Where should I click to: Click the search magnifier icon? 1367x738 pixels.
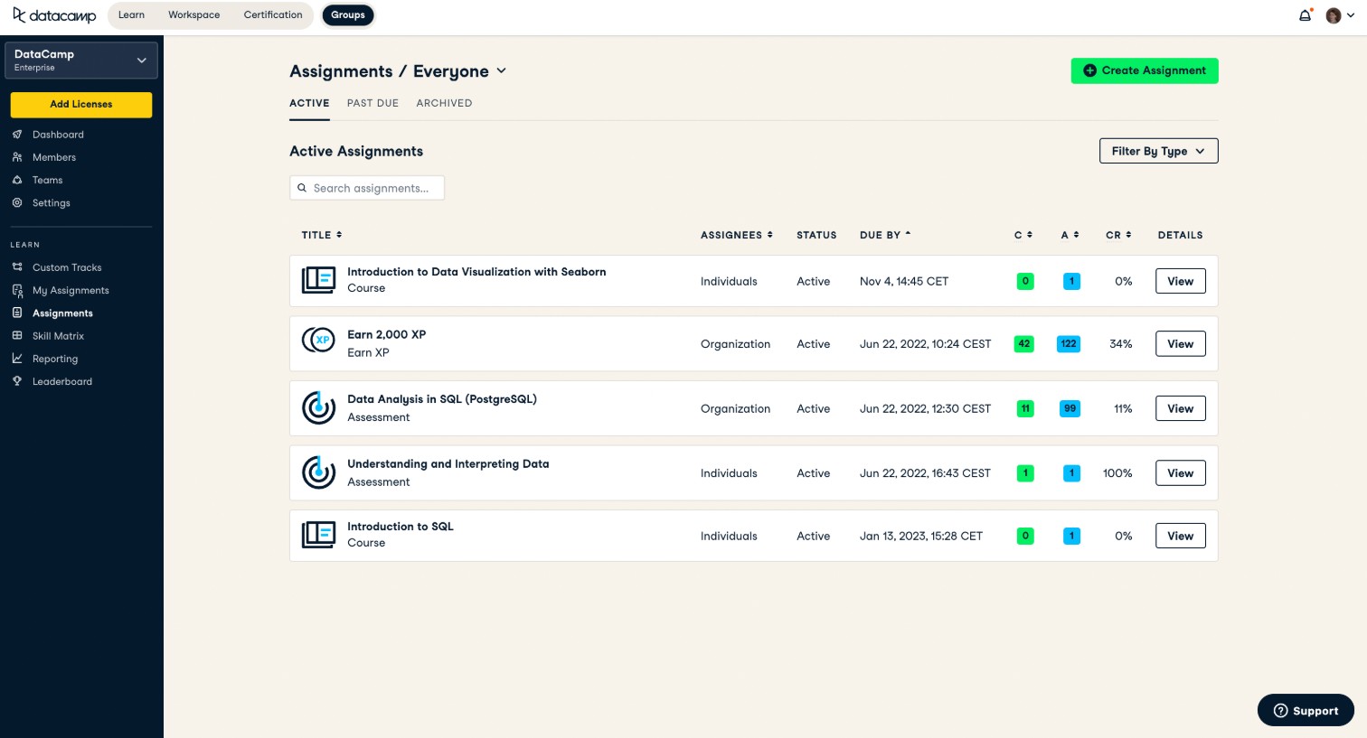click(302, 188)
